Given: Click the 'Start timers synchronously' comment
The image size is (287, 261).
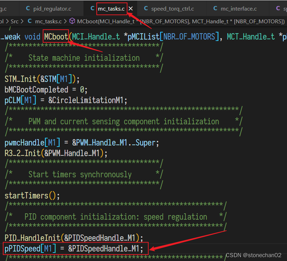Looking at the screenshot, I should [x=80, y=174].
